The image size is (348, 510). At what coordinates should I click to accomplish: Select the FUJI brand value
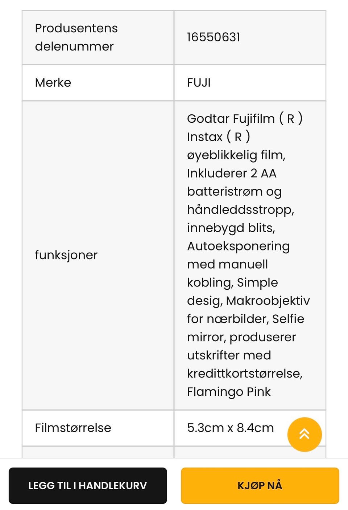(199, 83)
